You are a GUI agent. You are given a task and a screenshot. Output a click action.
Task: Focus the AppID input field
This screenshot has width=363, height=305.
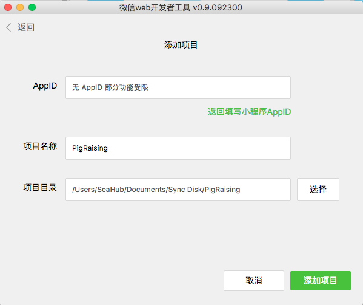(x=178, y=87)
